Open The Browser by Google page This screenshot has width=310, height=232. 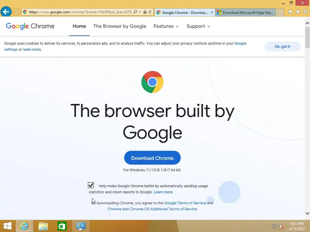[x=120, y=26]
